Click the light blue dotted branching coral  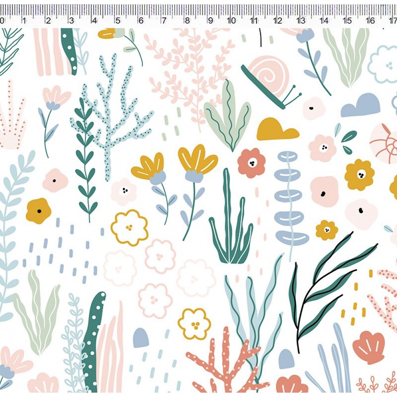pyautogui.click(x=118, y=116)
